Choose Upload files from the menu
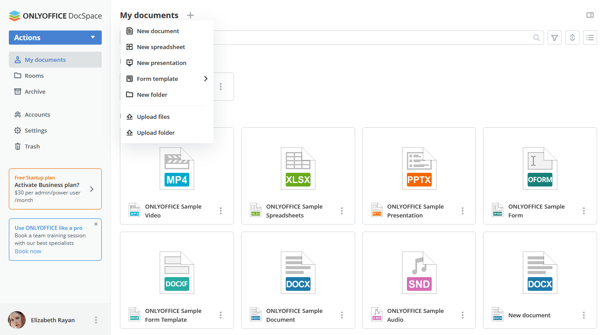This screenshot has width=602, height=335. point(153,116)
